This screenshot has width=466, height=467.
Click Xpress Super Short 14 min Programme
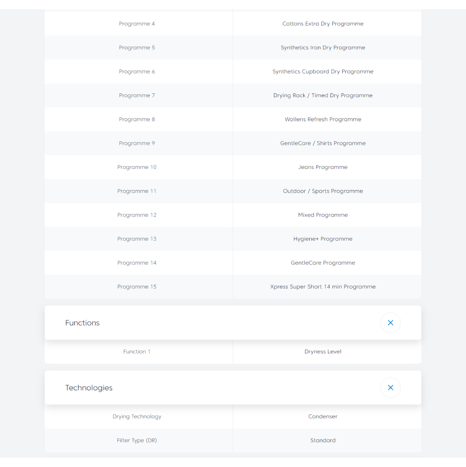[x=323, y=287]
